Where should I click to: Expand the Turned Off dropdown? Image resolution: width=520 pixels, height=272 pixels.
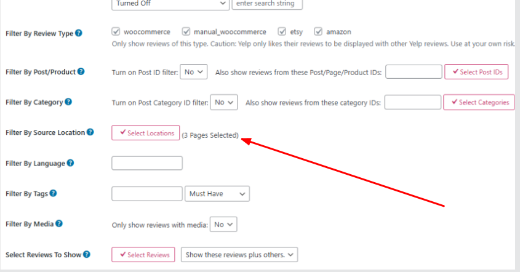(170, 4)
